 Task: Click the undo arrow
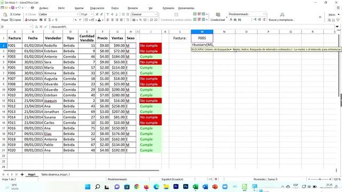click(19, 8)
